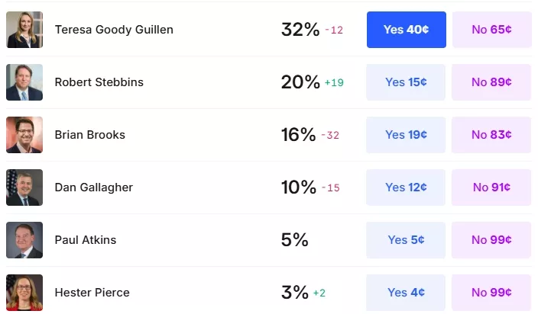Screen dimensions: 538x314
Task: Click No 91¢ for Dan Gallagher
Action: pos(491,187)
